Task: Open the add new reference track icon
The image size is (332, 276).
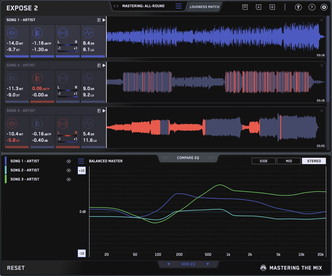Action: pos(272,7)
